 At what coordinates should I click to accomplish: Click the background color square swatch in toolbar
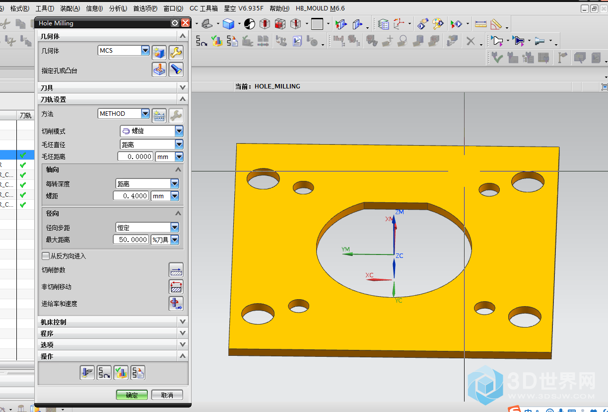click(317, 24)
